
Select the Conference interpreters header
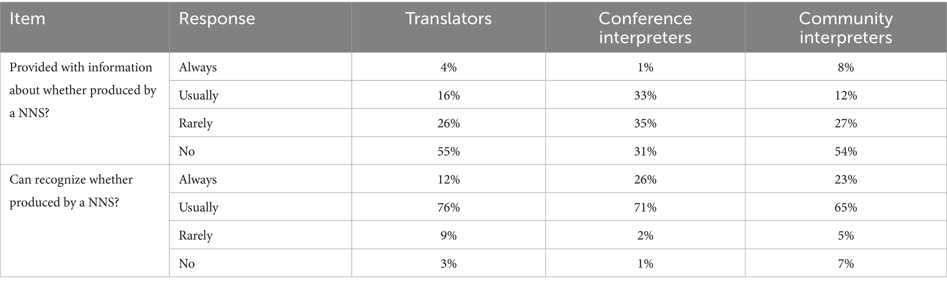645,27
